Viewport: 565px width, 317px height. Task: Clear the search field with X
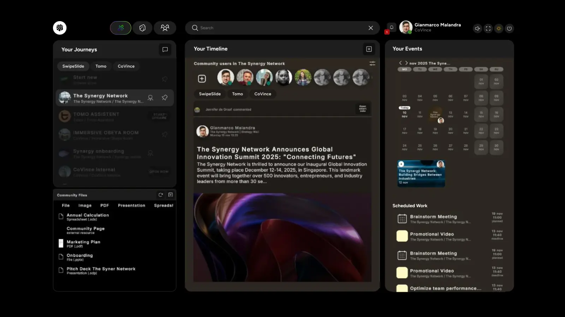pyautogui.click(x=371, y=28)
